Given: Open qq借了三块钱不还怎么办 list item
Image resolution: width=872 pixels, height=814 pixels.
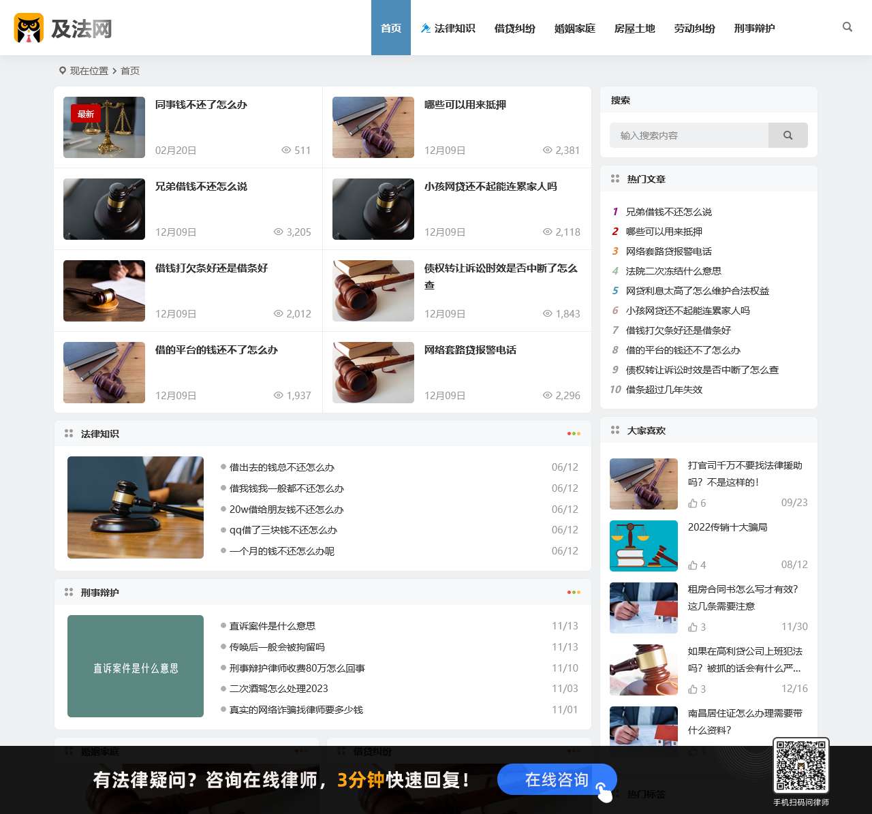Looking at the screenshot, I should (283, 530).
